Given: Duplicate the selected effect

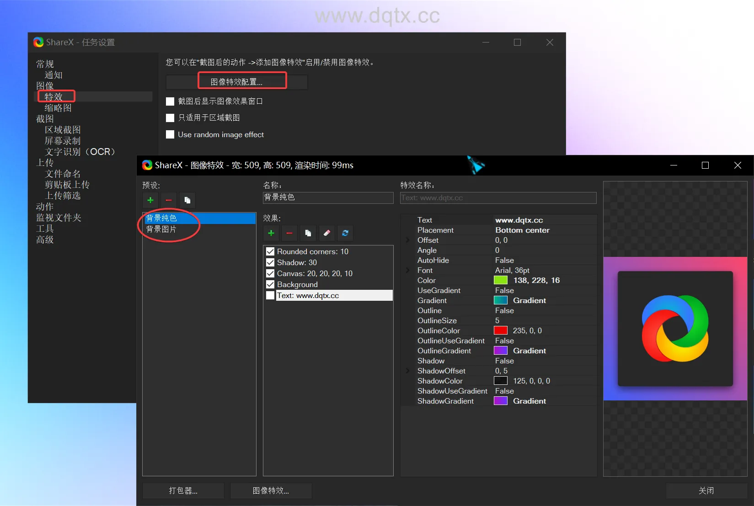Looking at the screenshot, I should pyautogui.click(x=308, y=233).
